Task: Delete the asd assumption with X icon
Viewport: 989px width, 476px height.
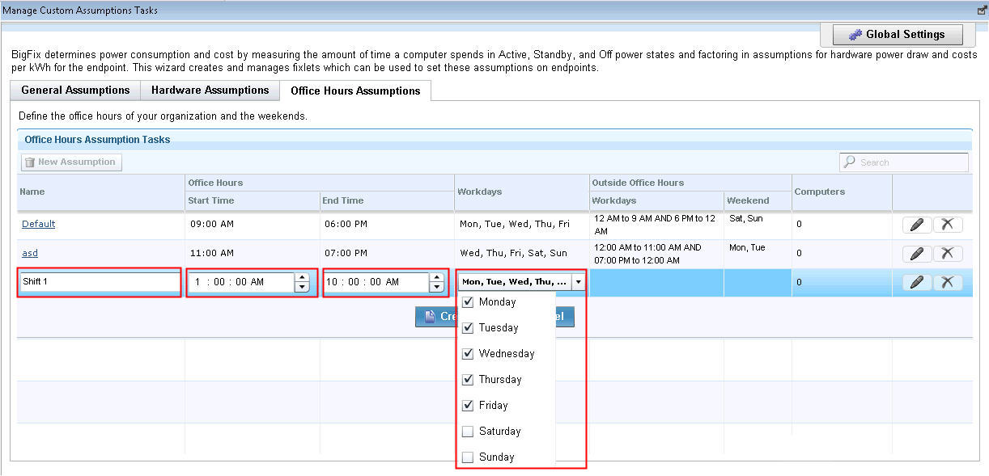Action: tap(947, 254)
